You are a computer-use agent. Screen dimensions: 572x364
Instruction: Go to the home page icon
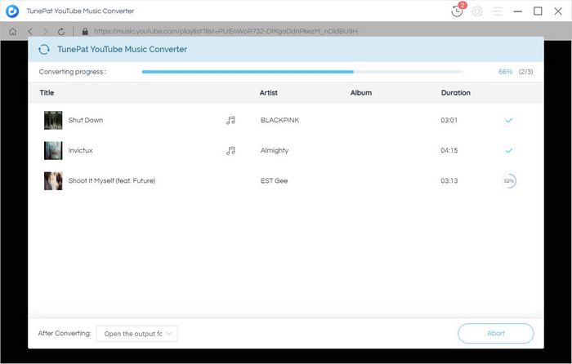(13, 31)
